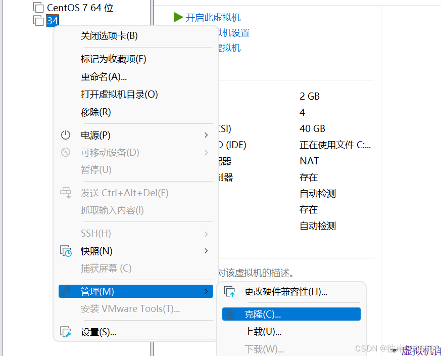The height and width of the screenshot is (356, 441).
Task: Open the 管理(M) menu item
Action: coord(136,291)
